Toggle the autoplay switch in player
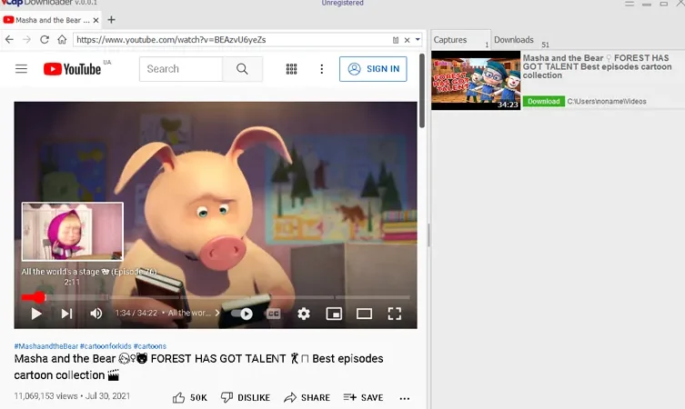 tap(242, 314)
